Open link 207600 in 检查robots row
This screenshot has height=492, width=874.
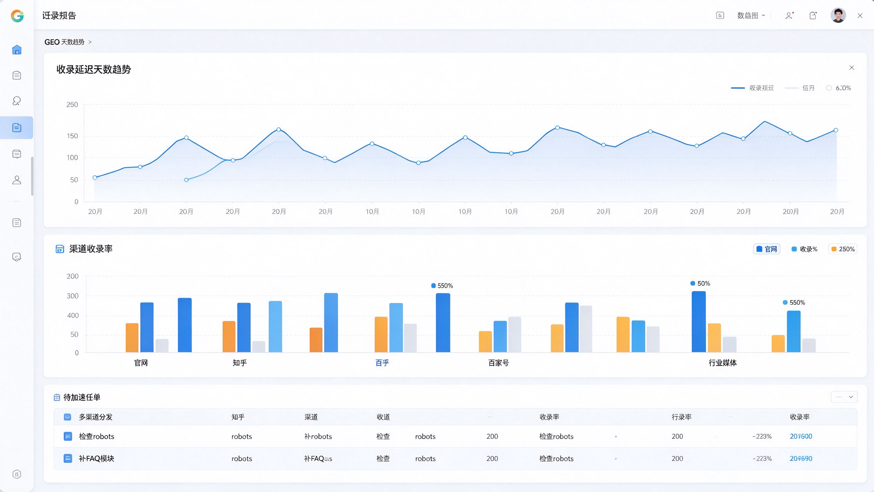click(x=801, y=436)
